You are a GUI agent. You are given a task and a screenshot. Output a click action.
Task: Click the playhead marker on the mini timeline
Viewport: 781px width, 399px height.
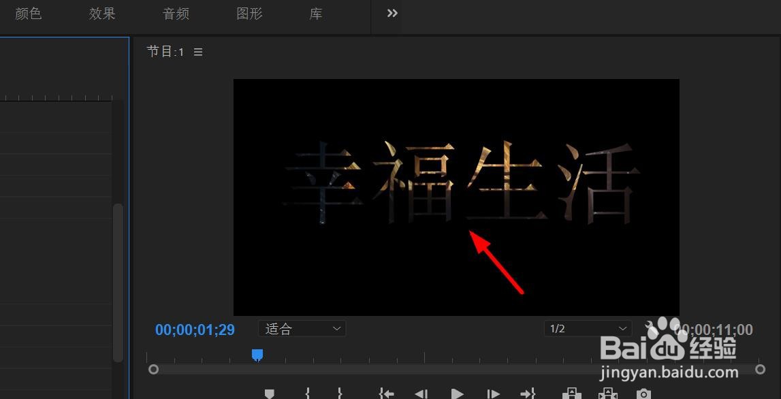click(x=257, y=354)
